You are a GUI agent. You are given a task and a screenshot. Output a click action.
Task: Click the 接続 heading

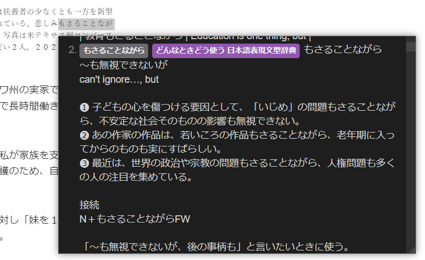(x=89, y=205)
